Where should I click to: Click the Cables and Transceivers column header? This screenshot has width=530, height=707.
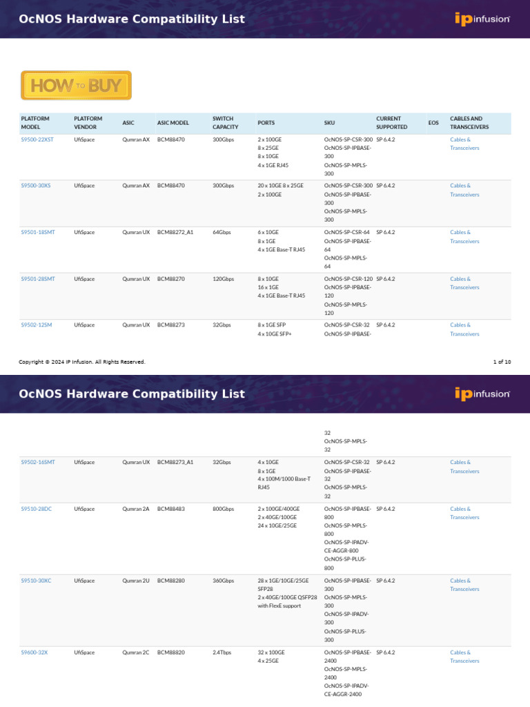tap(469, 123)
